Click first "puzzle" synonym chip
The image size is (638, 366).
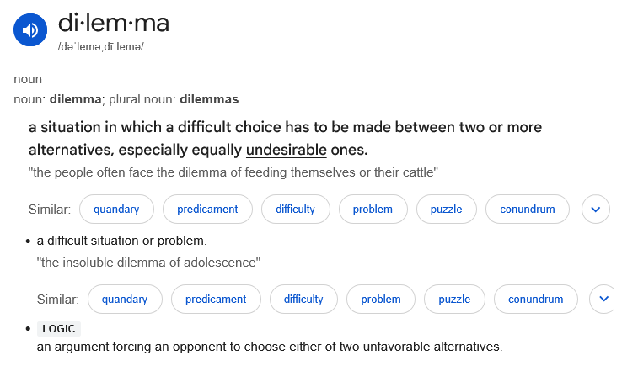(x=446, y=209)
